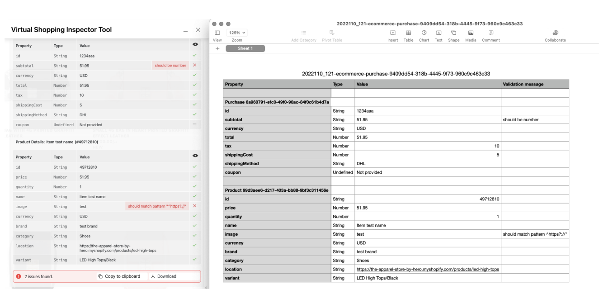Click the table title above the Numbers table

point(396,74)
